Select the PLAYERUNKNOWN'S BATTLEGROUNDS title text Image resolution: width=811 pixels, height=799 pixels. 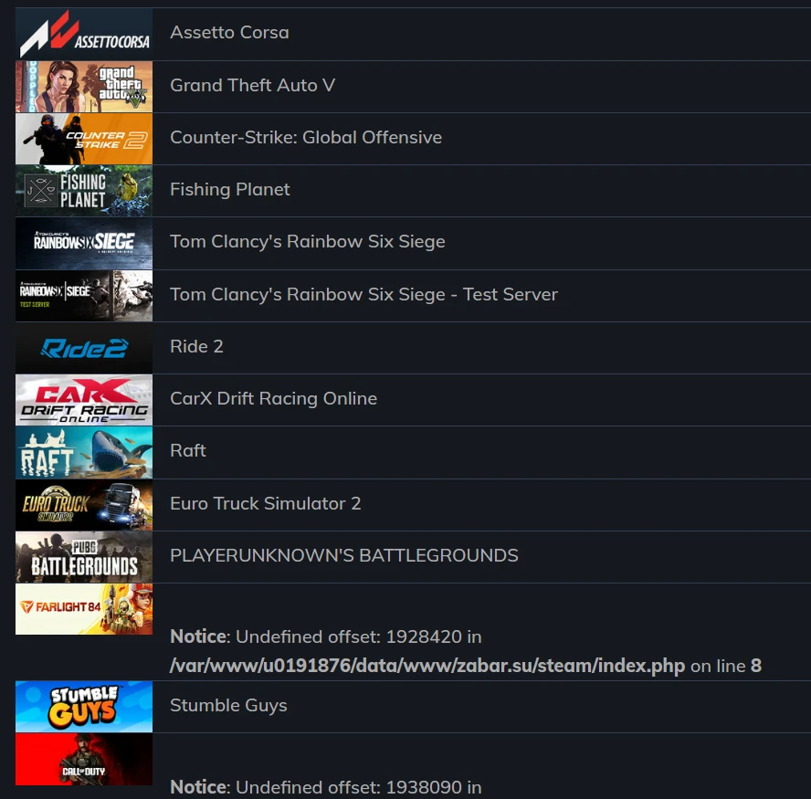(344, 556)
